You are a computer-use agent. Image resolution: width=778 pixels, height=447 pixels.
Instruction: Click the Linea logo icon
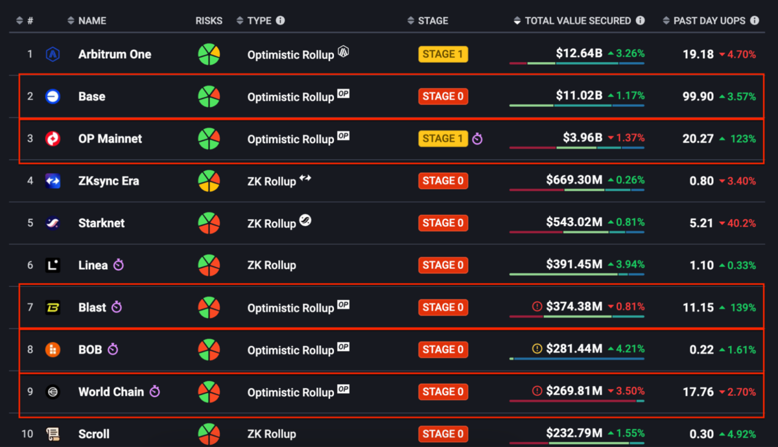coord(53,265)
